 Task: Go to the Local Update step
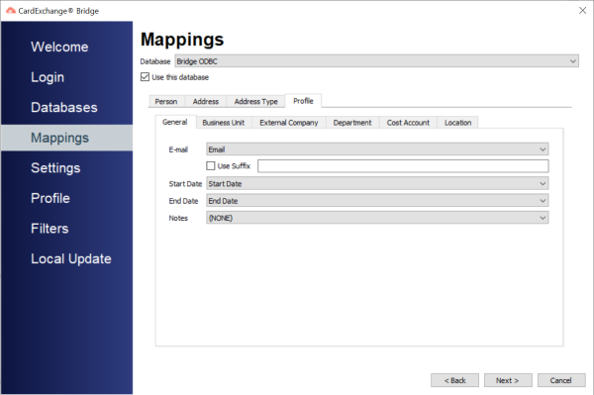[71, 259]
